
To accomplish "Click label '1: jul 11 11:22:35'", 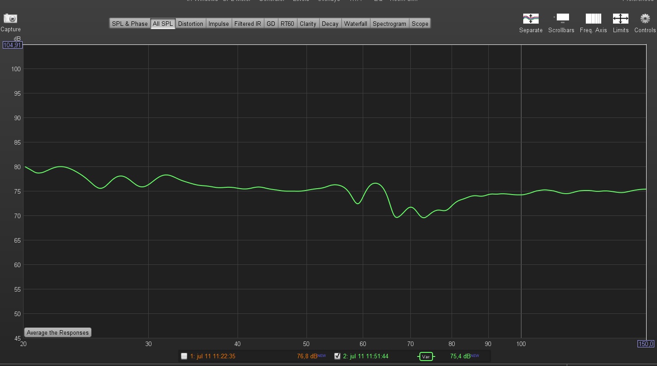I will coord(213,356).
